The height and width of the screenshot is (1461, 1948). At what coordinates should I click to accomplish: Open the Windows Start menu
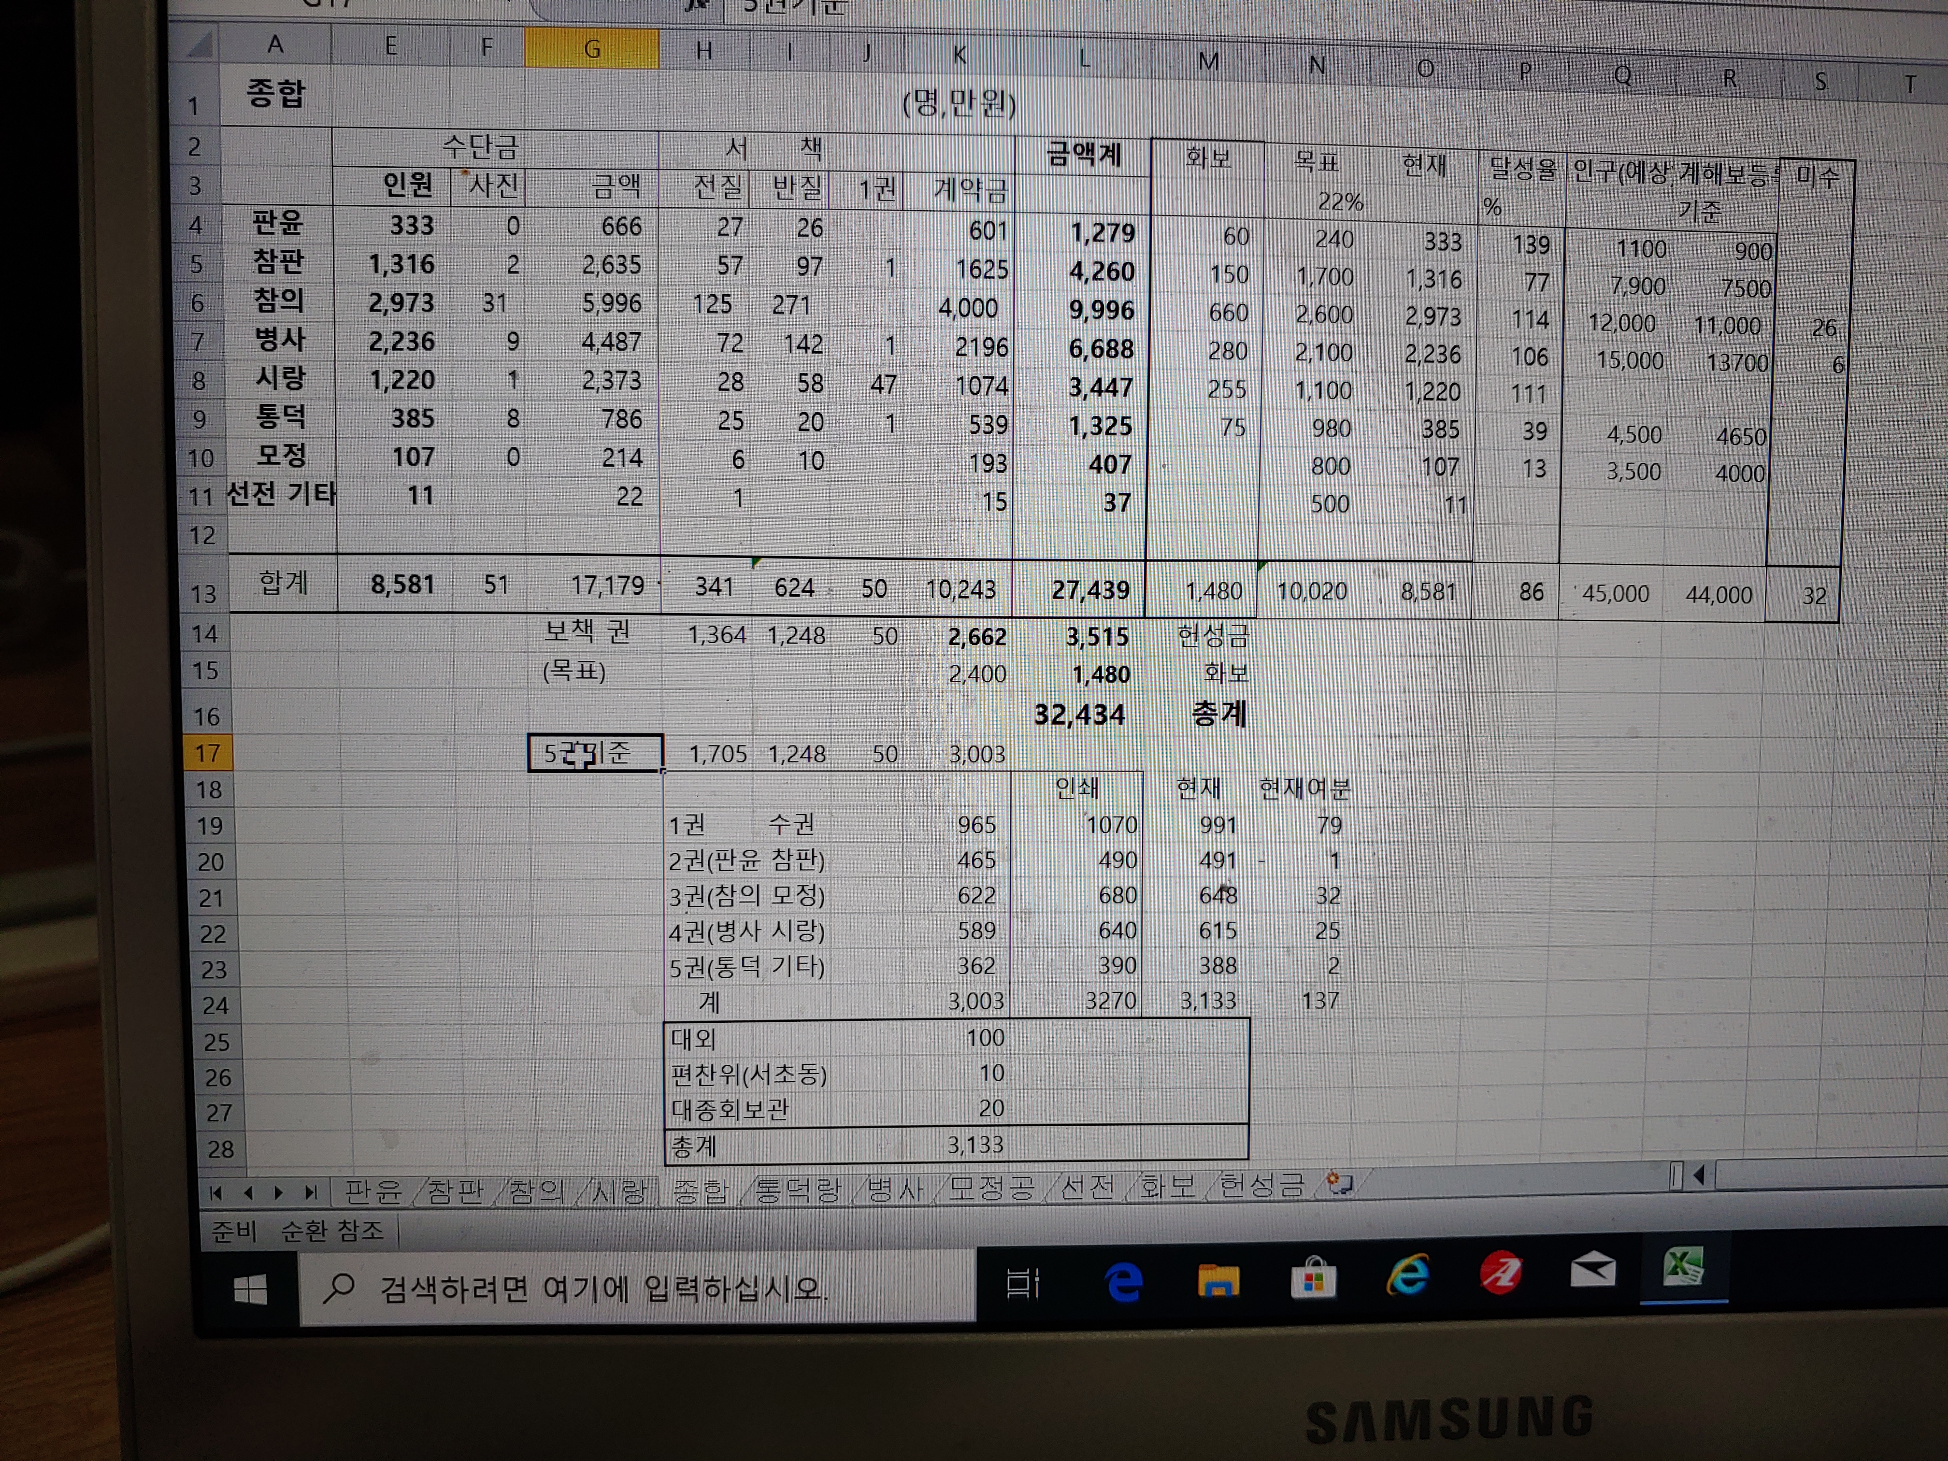point(251,1290)
